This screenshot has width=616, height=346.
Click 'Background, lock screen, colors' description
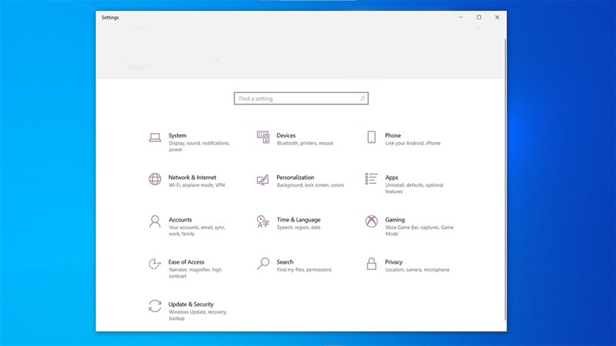click(310, 185)
